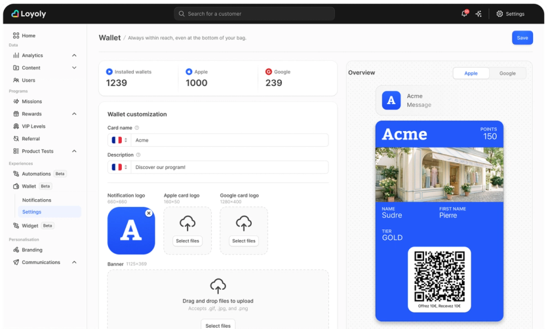Click the Google card logo upload icon
Viewport: 548px width, 329px height.
(244, 223)
